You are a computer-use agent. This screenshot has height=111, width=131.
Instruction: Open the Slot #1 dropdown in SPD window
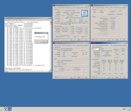96,49
